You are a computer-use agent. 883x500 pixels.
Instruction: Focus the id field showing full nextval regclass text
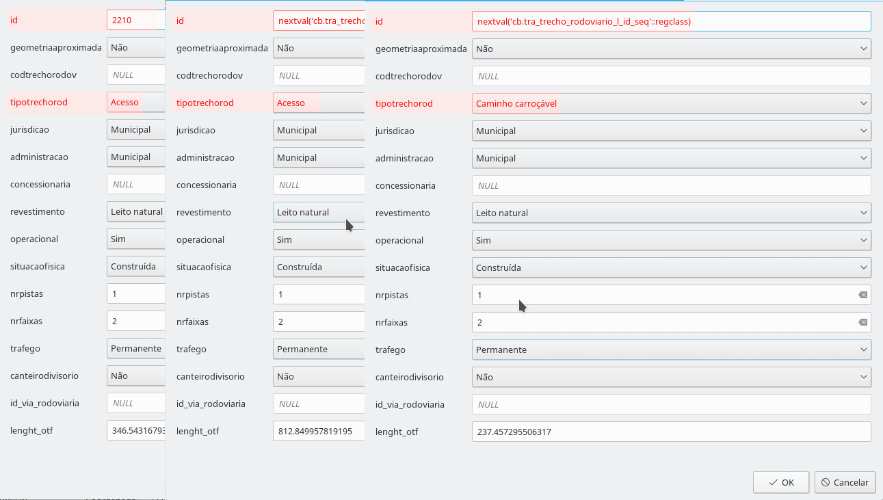[672, 21]
